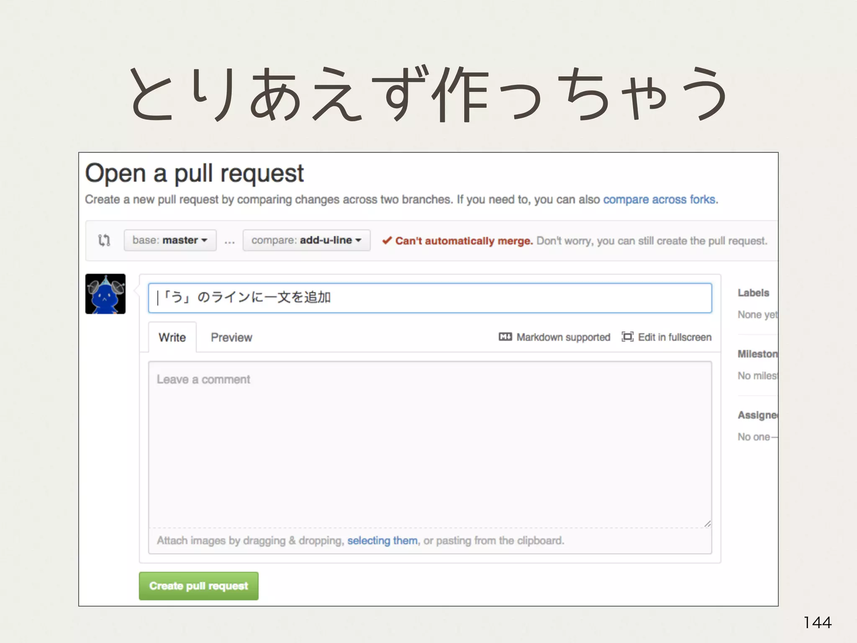The width and height of the screenshot is (857, 643).
Task: Open the Milestone sidebar section
Action: click(x=757, y=354)
